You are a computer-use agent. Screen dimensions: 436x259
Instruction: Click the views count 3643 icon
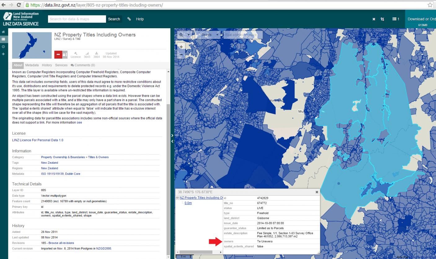pyautogui.click(x=87, y=53)
